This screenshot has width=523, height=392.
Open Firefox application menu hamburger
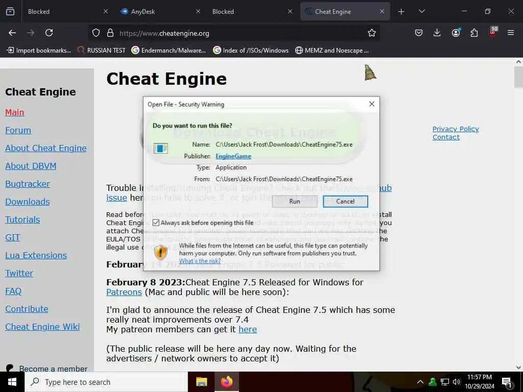511,33
